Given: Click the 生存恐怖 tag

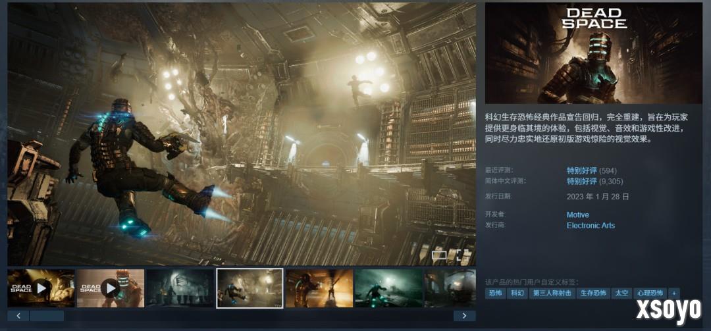Looking at the screenshot, I should coord(594,293).
